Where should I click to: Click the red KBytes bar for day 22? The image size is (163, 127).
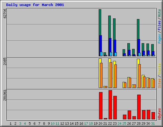point(110,105)
